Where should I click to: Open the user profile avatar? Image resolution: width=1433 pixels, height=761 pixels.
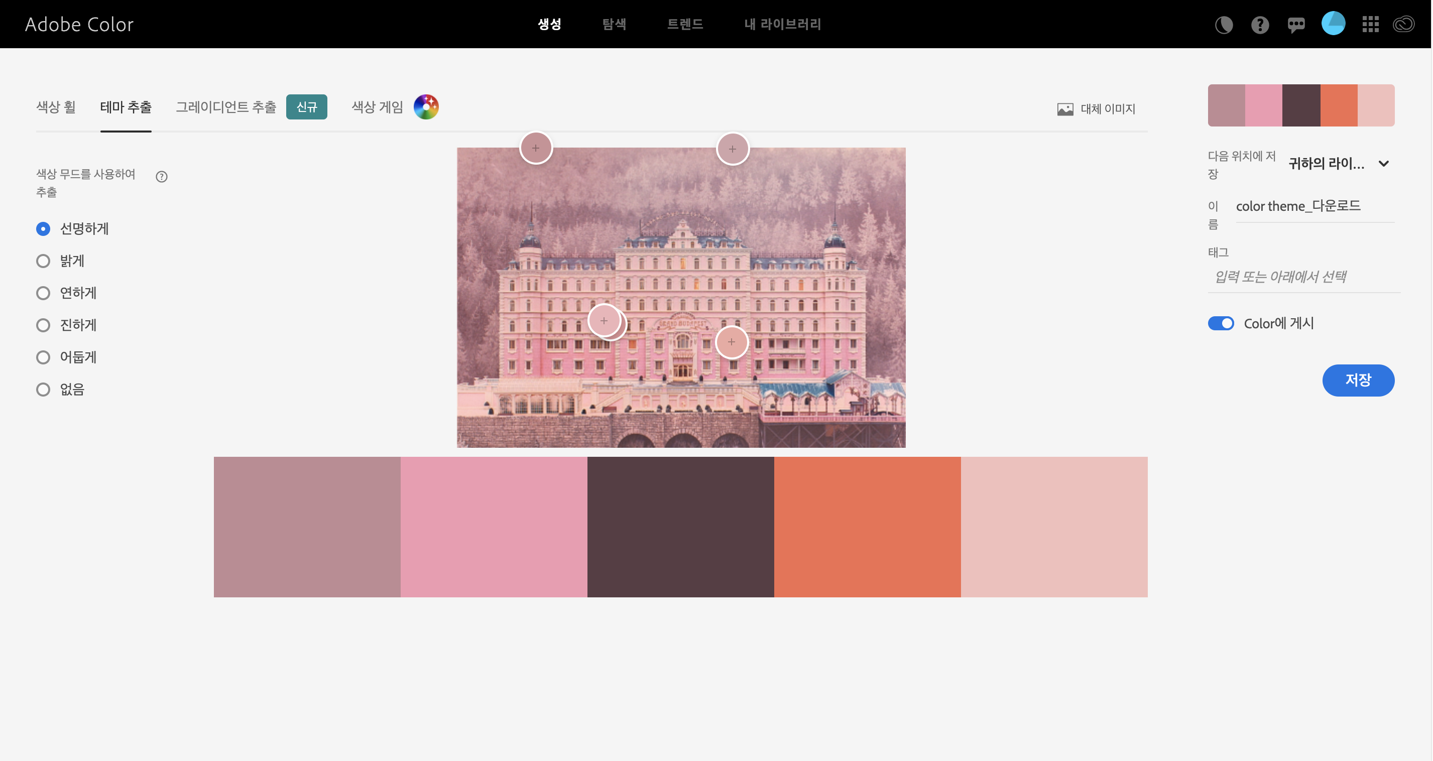(1333, 24)
